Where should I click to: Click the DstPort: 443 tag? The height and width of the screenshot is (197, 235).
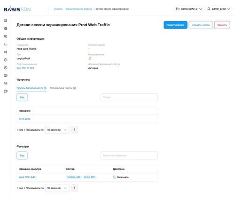74,177
